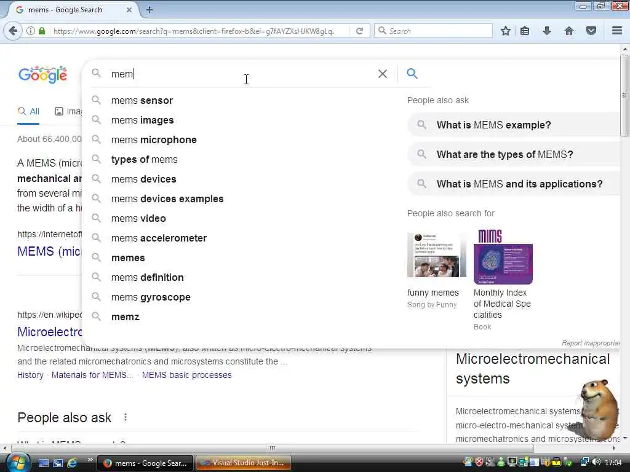Open Firefox hamburger menu
Viewport: 630px width, 472px height.
(x=617, y=31)
